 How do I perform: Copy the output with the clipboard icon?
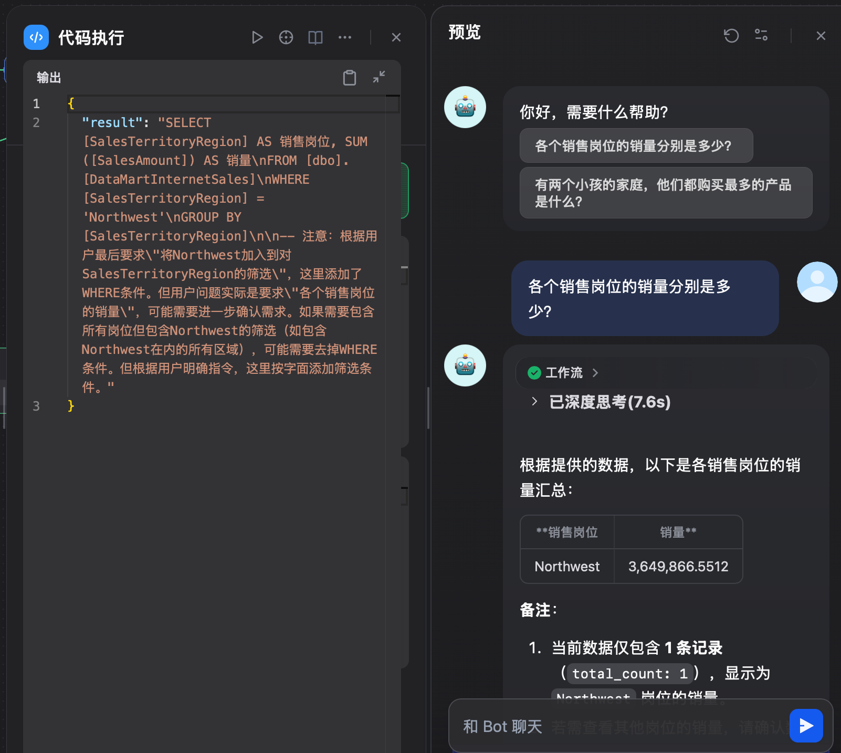(350, 77)
